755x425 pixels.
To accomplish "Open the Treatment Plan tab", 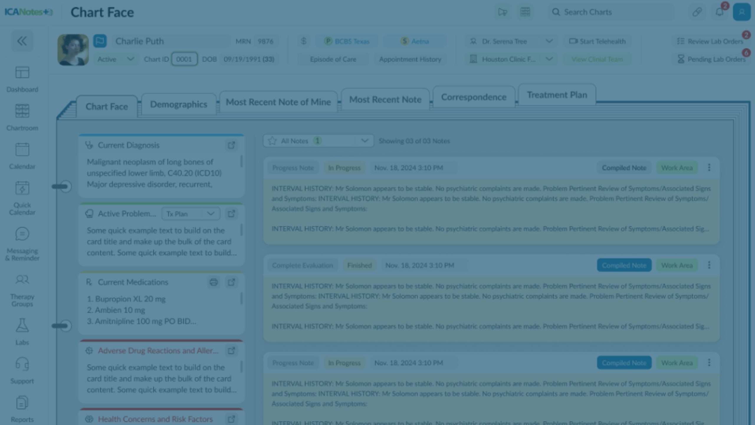I will pos(557,95).
